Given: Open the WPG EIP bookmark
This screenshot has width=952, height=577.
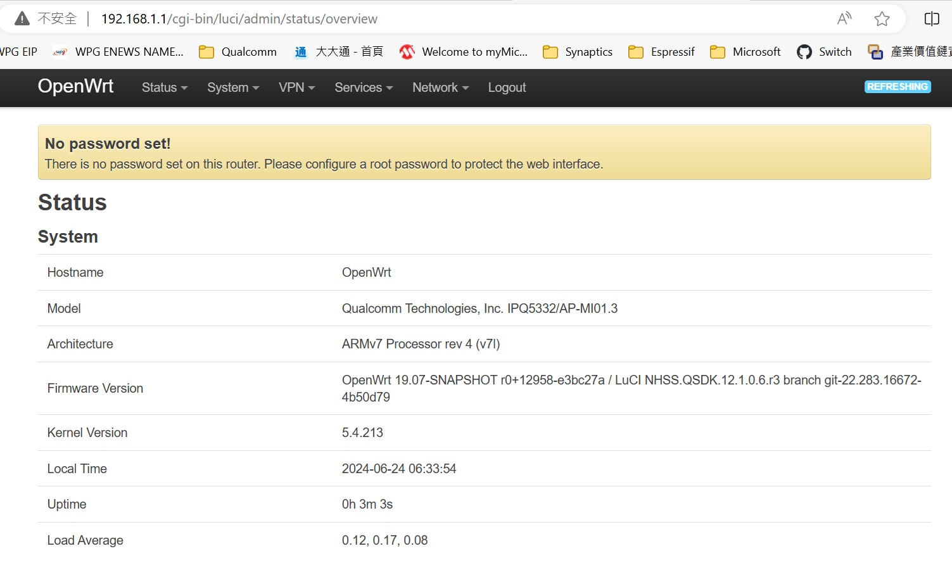Looking at the screenshot, I should tap(18, 52).
